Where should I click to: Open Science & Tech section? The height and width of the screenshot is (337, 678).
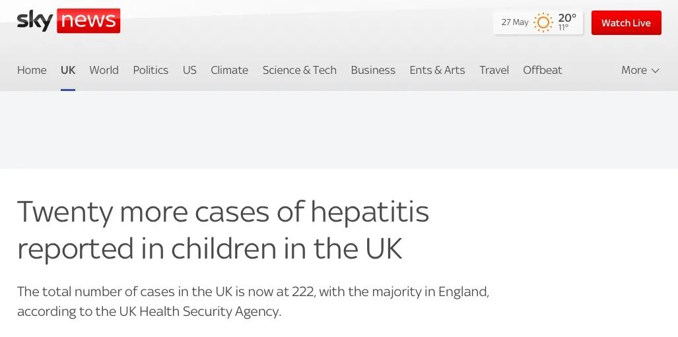click(299, 70)
